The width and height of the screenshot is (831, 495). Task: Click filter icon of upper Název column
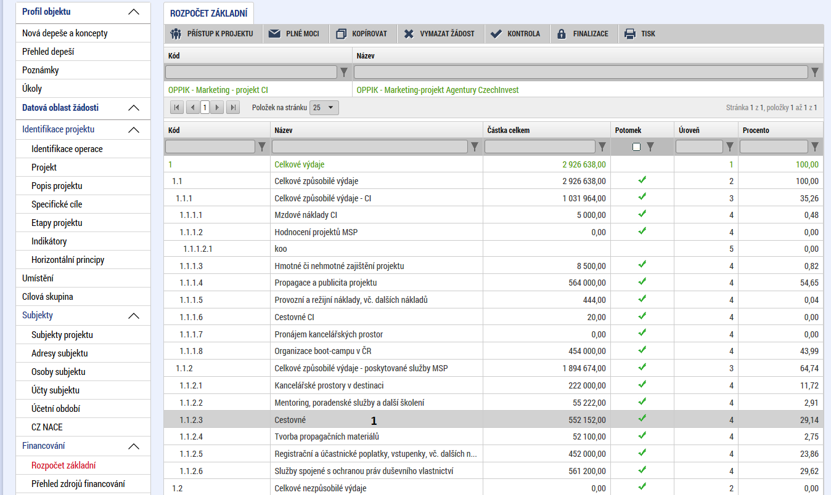(x=815, y=73)
